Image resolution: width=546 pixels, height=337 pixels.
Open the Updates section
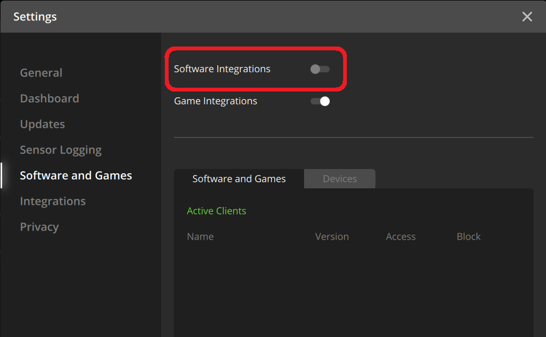click(42, 124)
